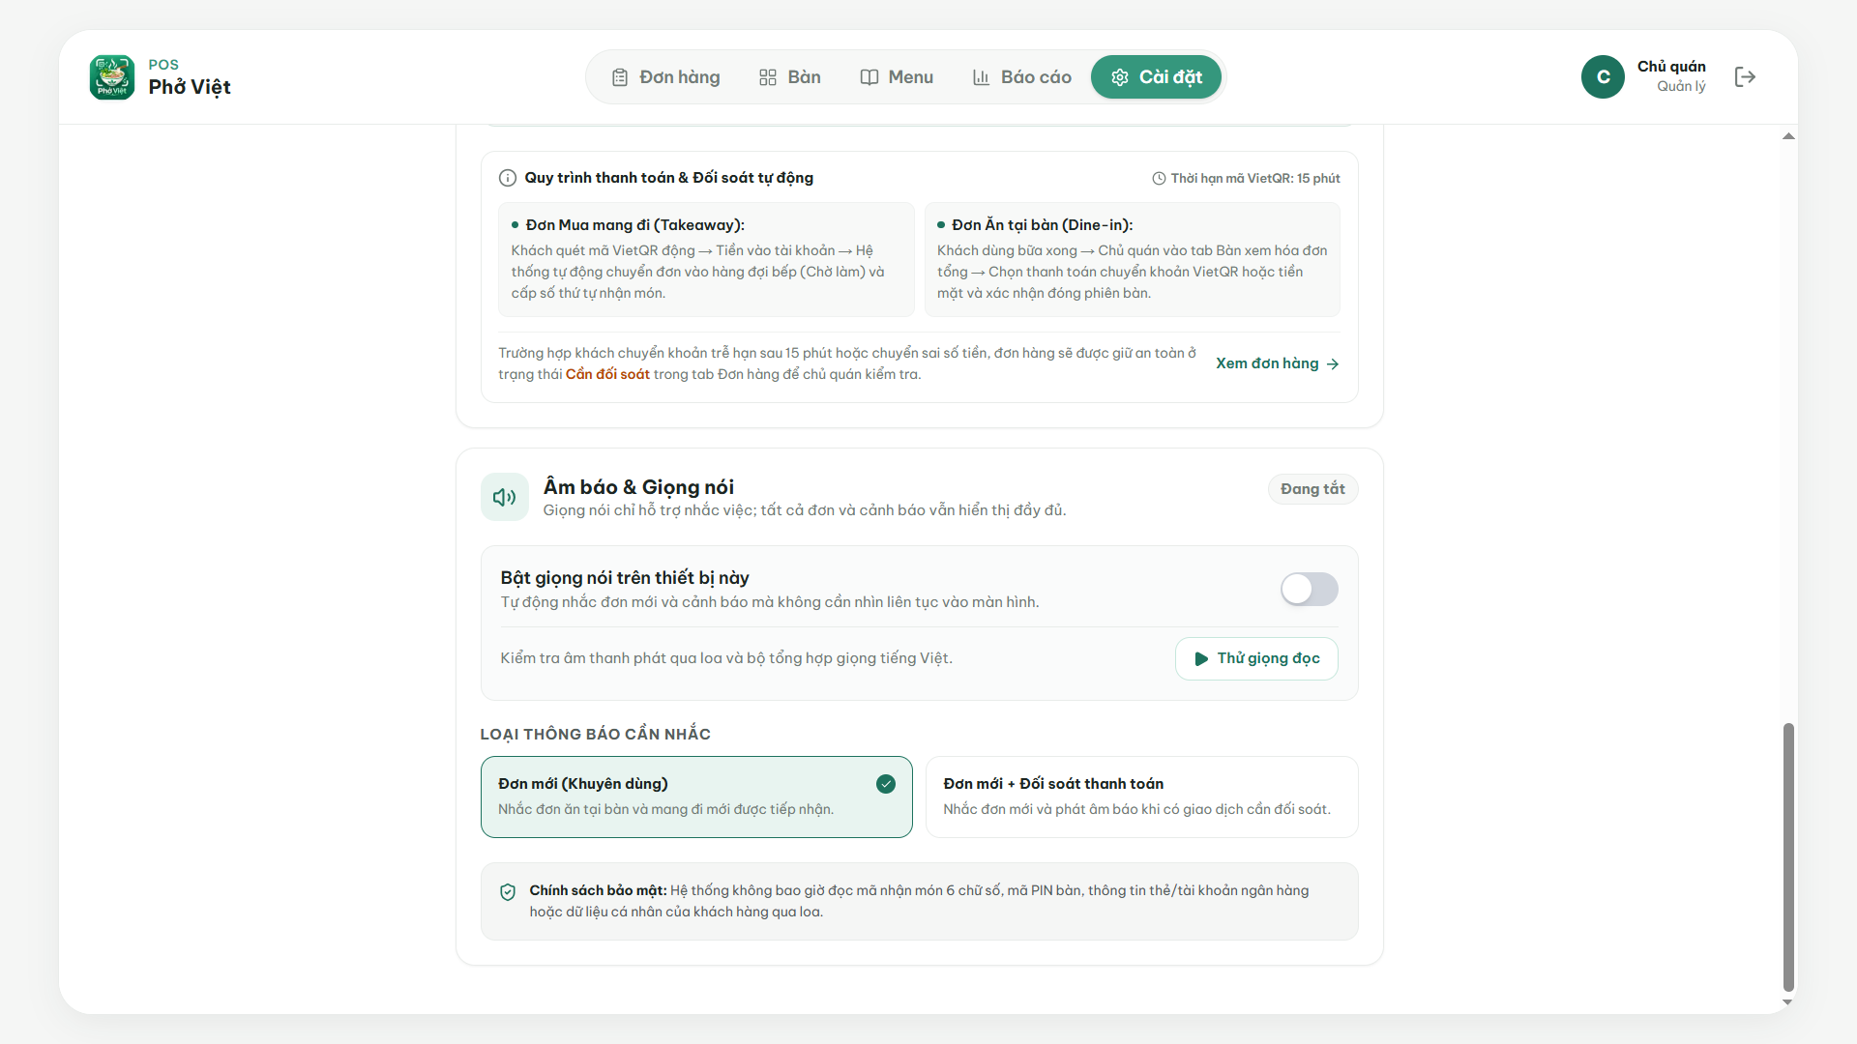Select the Đơn mới (Khuyên dùng) option
This screenshot has width=1857, height=1044.
click(696, 797)
